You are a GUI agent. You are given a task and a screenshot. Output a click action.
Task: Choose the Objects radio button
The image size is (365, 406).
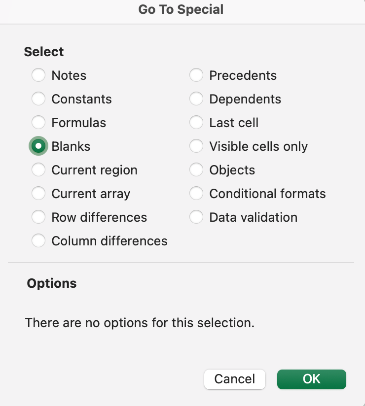click(196, 170)
